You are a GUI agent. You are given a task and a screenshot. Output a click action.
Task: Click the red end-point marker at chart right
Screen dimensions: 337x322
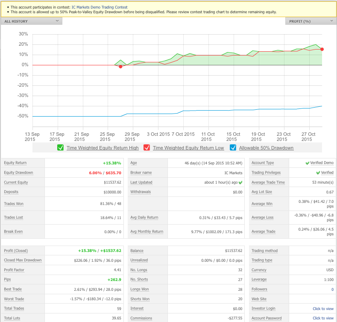pos(322,49)
